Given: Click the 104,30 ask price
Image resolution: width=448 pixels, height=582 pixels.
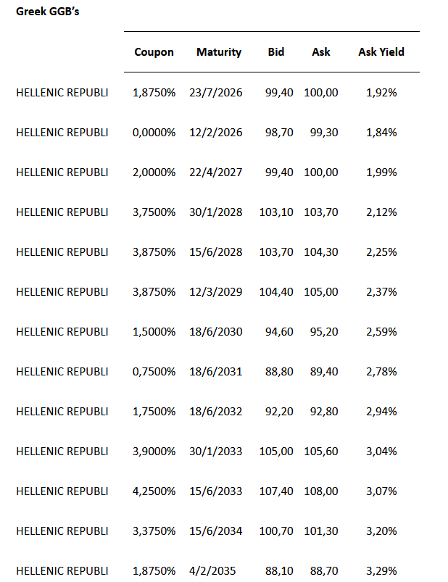Looking at the screenshot, I should click(321, 252).
